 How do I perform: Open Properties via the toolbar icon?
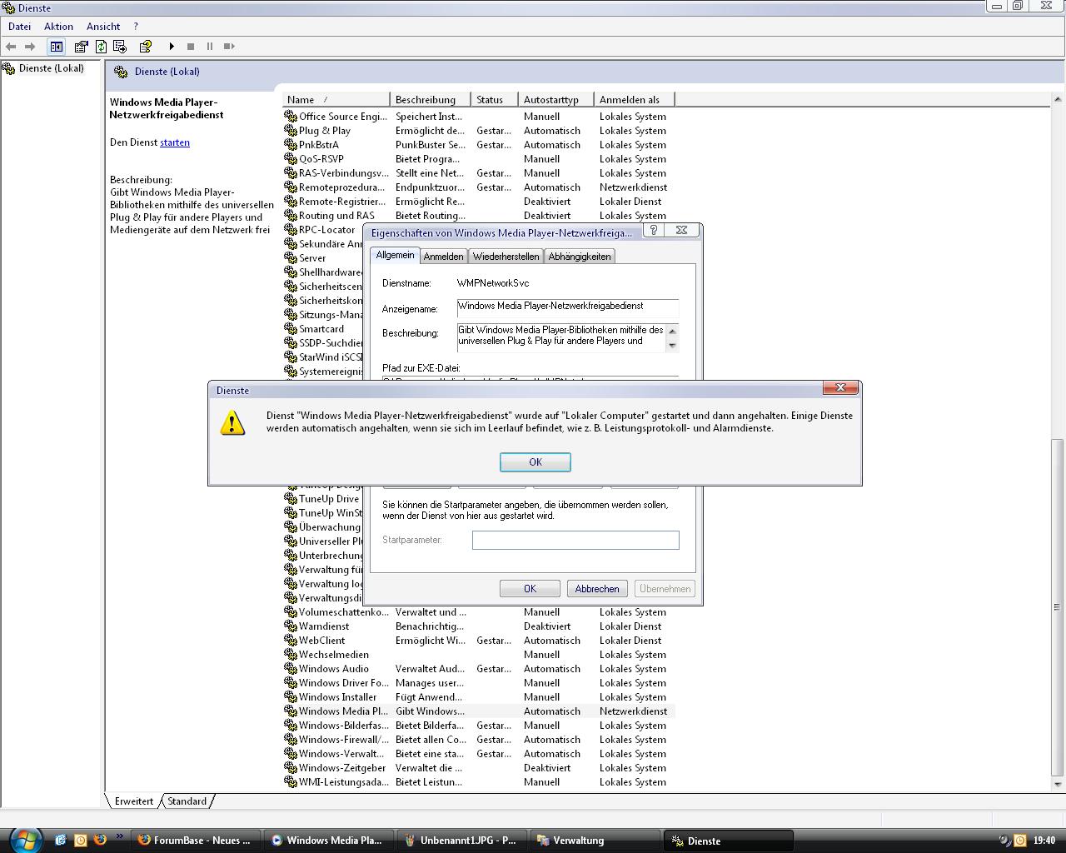(x=81, y=47)
